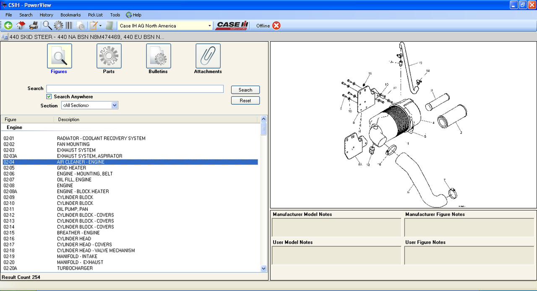The height and width of the screenshot is (291, 537).
Task: Click the green Back arrow icon
Action: [8, 26]
